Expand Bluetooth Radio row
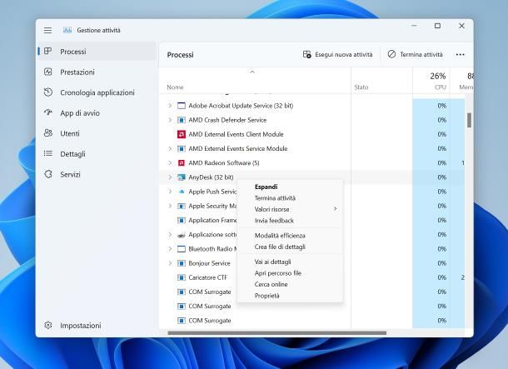This screenshot has height=369, width=508. [x=170, y=249]
